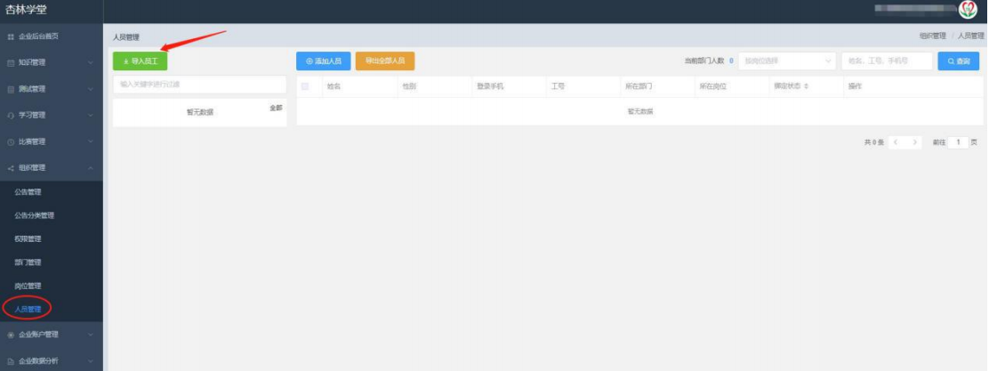989x371 pixels.
Task: Open 公告分类管理 submenu item
Action: (34, 216)
